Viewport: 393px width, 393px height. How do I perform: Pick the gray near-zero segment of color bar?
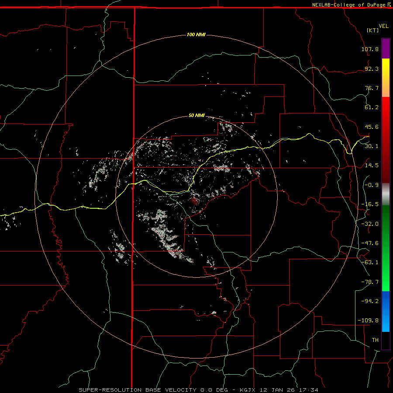click(x=386, y=194)
